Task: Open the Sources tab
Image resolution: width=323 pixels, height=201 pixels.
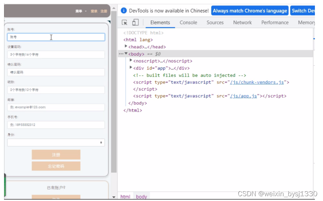Action: [215, 22]
